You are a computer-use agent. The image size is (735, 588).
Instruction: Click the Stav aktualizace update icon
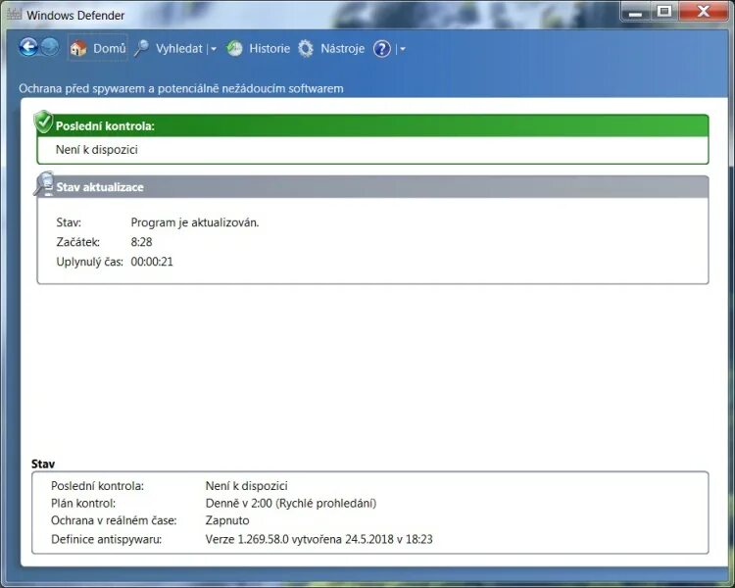point(44,184)
